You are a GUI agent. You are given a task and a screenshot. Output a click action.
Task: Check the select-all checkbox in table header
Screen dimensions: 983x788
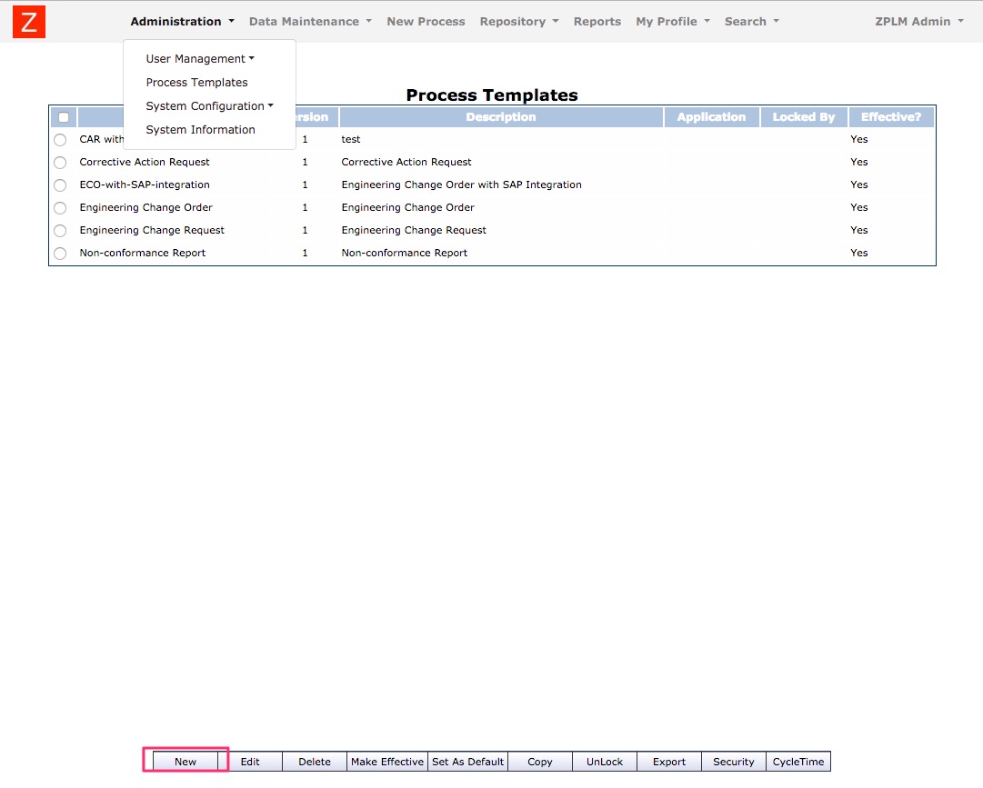(x=63, y=116)
